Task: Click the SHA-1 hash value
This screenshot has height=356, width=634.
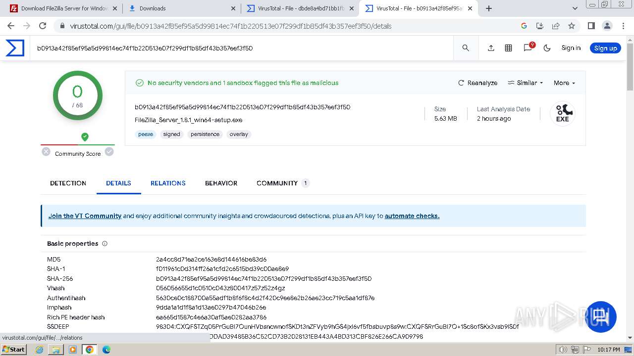Action: (222, 269)
